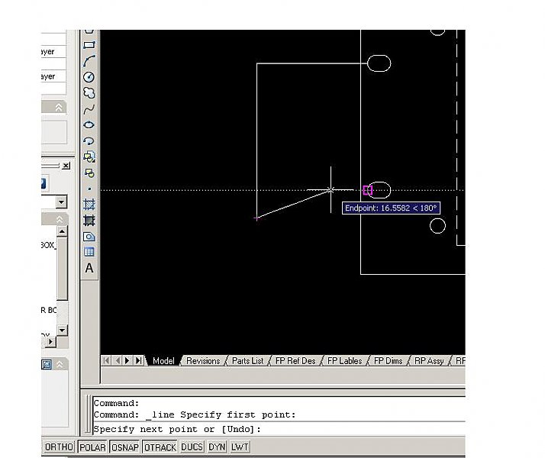
Task: Select the Region tool
Action: [x=89, y=237]
